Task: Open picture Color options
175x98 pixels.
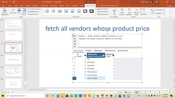Action: [x=19, y=12]
